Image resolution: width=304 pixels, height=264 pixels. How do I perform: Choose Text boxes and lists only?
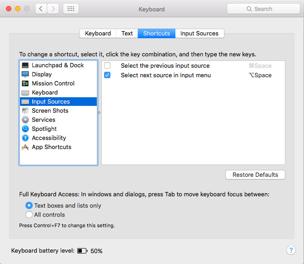(x=29, y=205)
